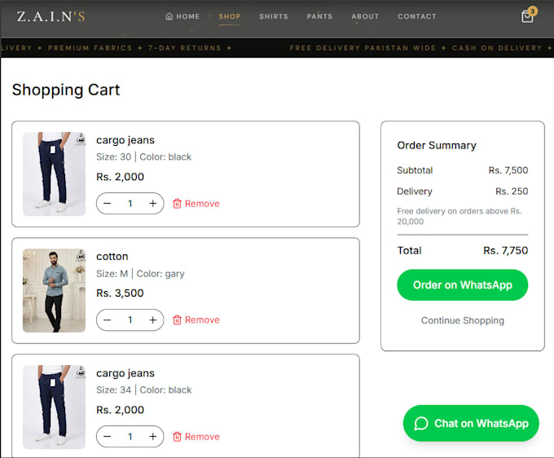Click the '7-DAY RETURNS' banner text
The height and width of the screenshot is (458, 554).
tap(184, 48)
